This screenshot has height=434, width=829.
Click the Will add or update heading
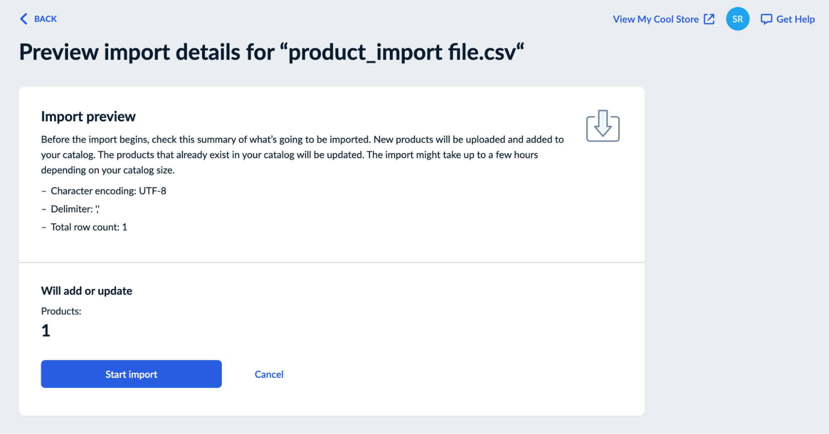click(86, 291)
